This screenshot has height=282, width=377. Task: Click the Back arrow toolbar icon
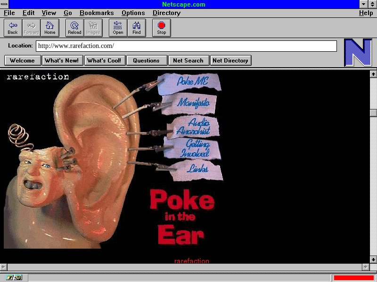pyautogui.click(x=13, y=28)
